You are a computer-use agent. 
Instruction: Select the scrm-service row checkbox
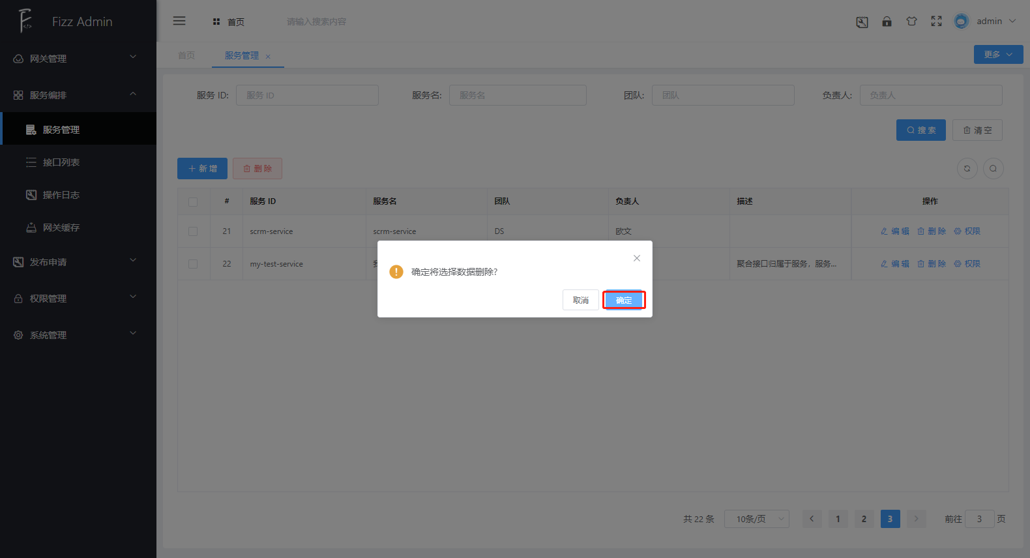193,231
